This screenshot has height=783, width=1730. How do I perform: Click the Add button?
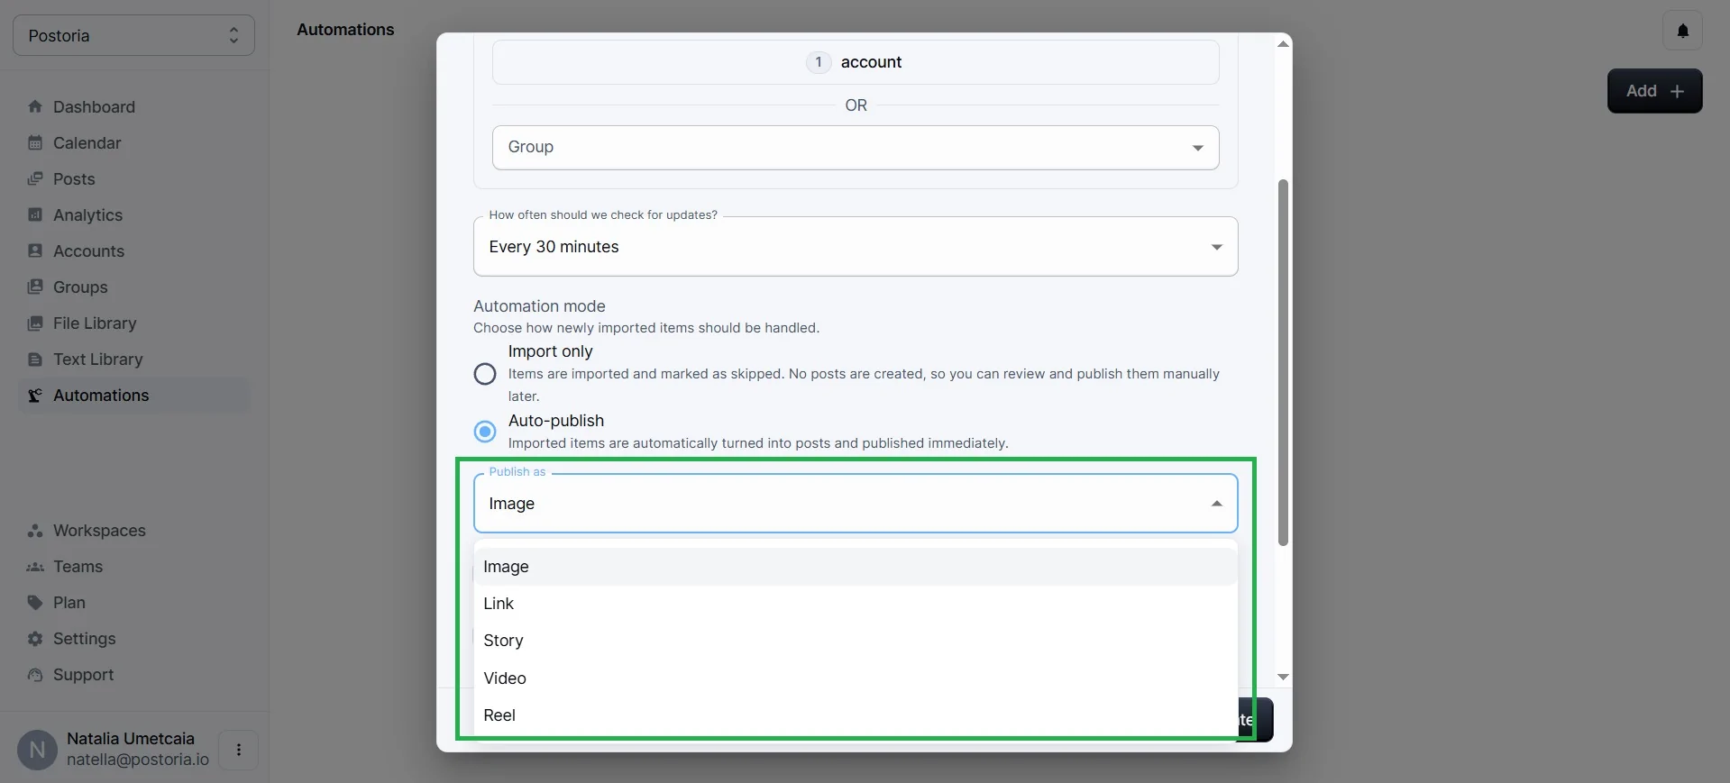coord(1654,91)
